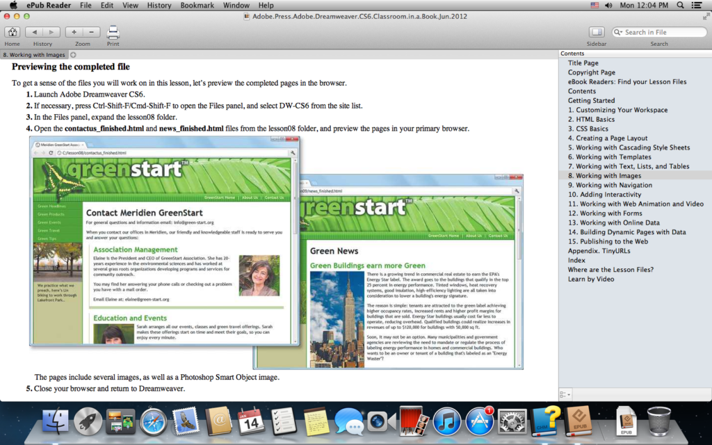Image resolution: width=712 pixels, height=445 pixels.
Task: Open the Bookmark menu
Action: click(197, 6)
